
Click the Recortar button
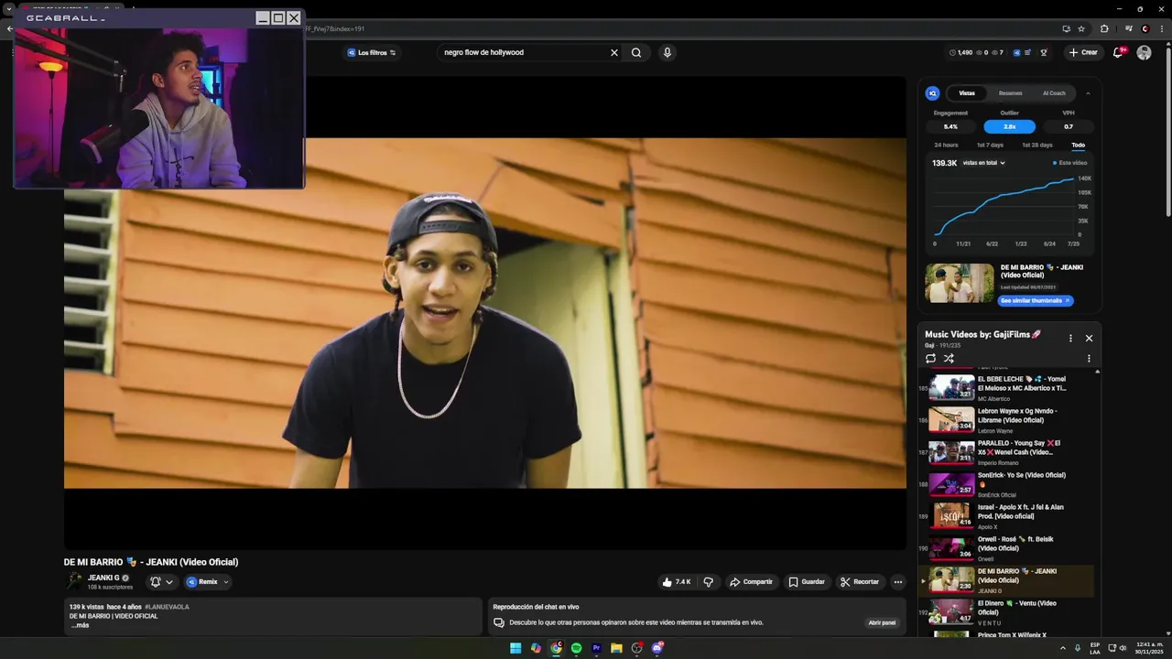860,582
